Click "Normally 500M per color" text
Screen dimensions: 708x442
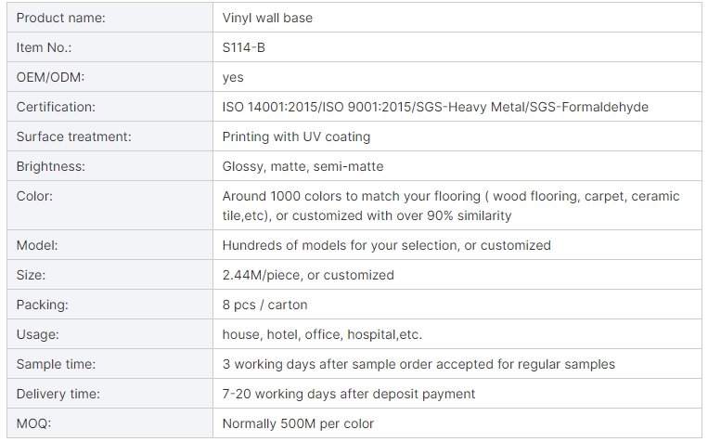click(x=298, y=423)
